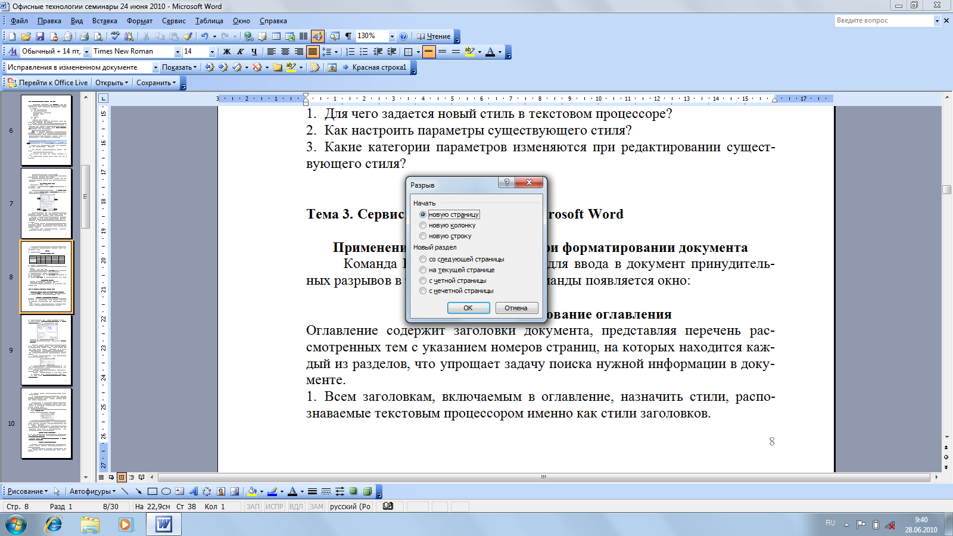
Task: Open the style dropdown 'Обычный + 14 пт'
Action: pos(86,52)
